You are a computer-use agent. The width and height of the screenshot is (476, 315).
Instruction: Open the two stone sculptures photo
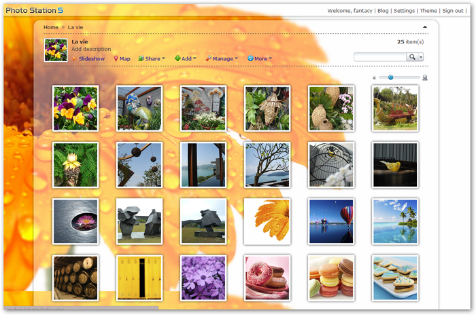tap(139, 221)
